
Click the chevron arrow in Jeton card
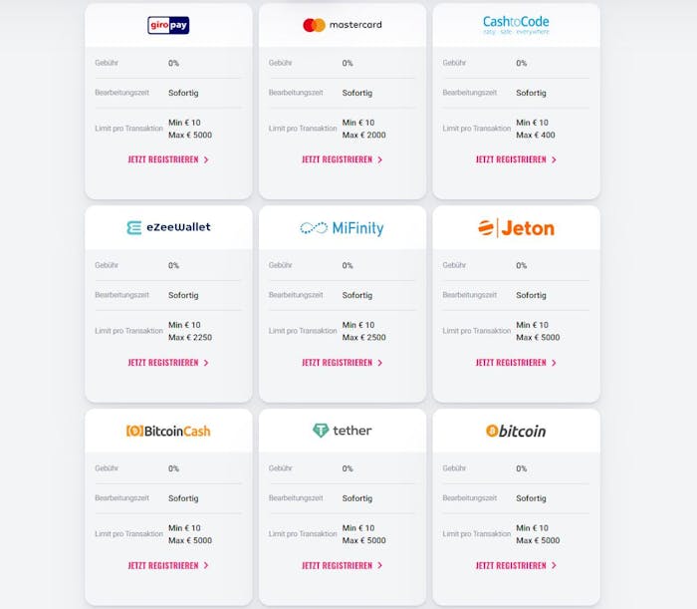click(554, 363)
